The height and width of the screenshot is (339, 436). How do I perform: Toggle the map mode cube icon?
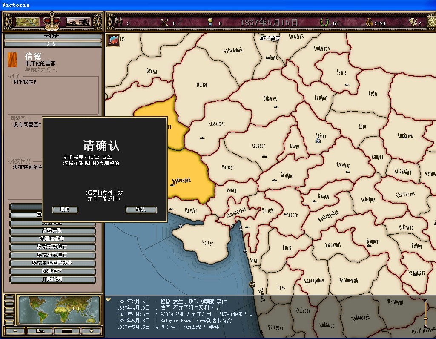click(x=113, y=40)
